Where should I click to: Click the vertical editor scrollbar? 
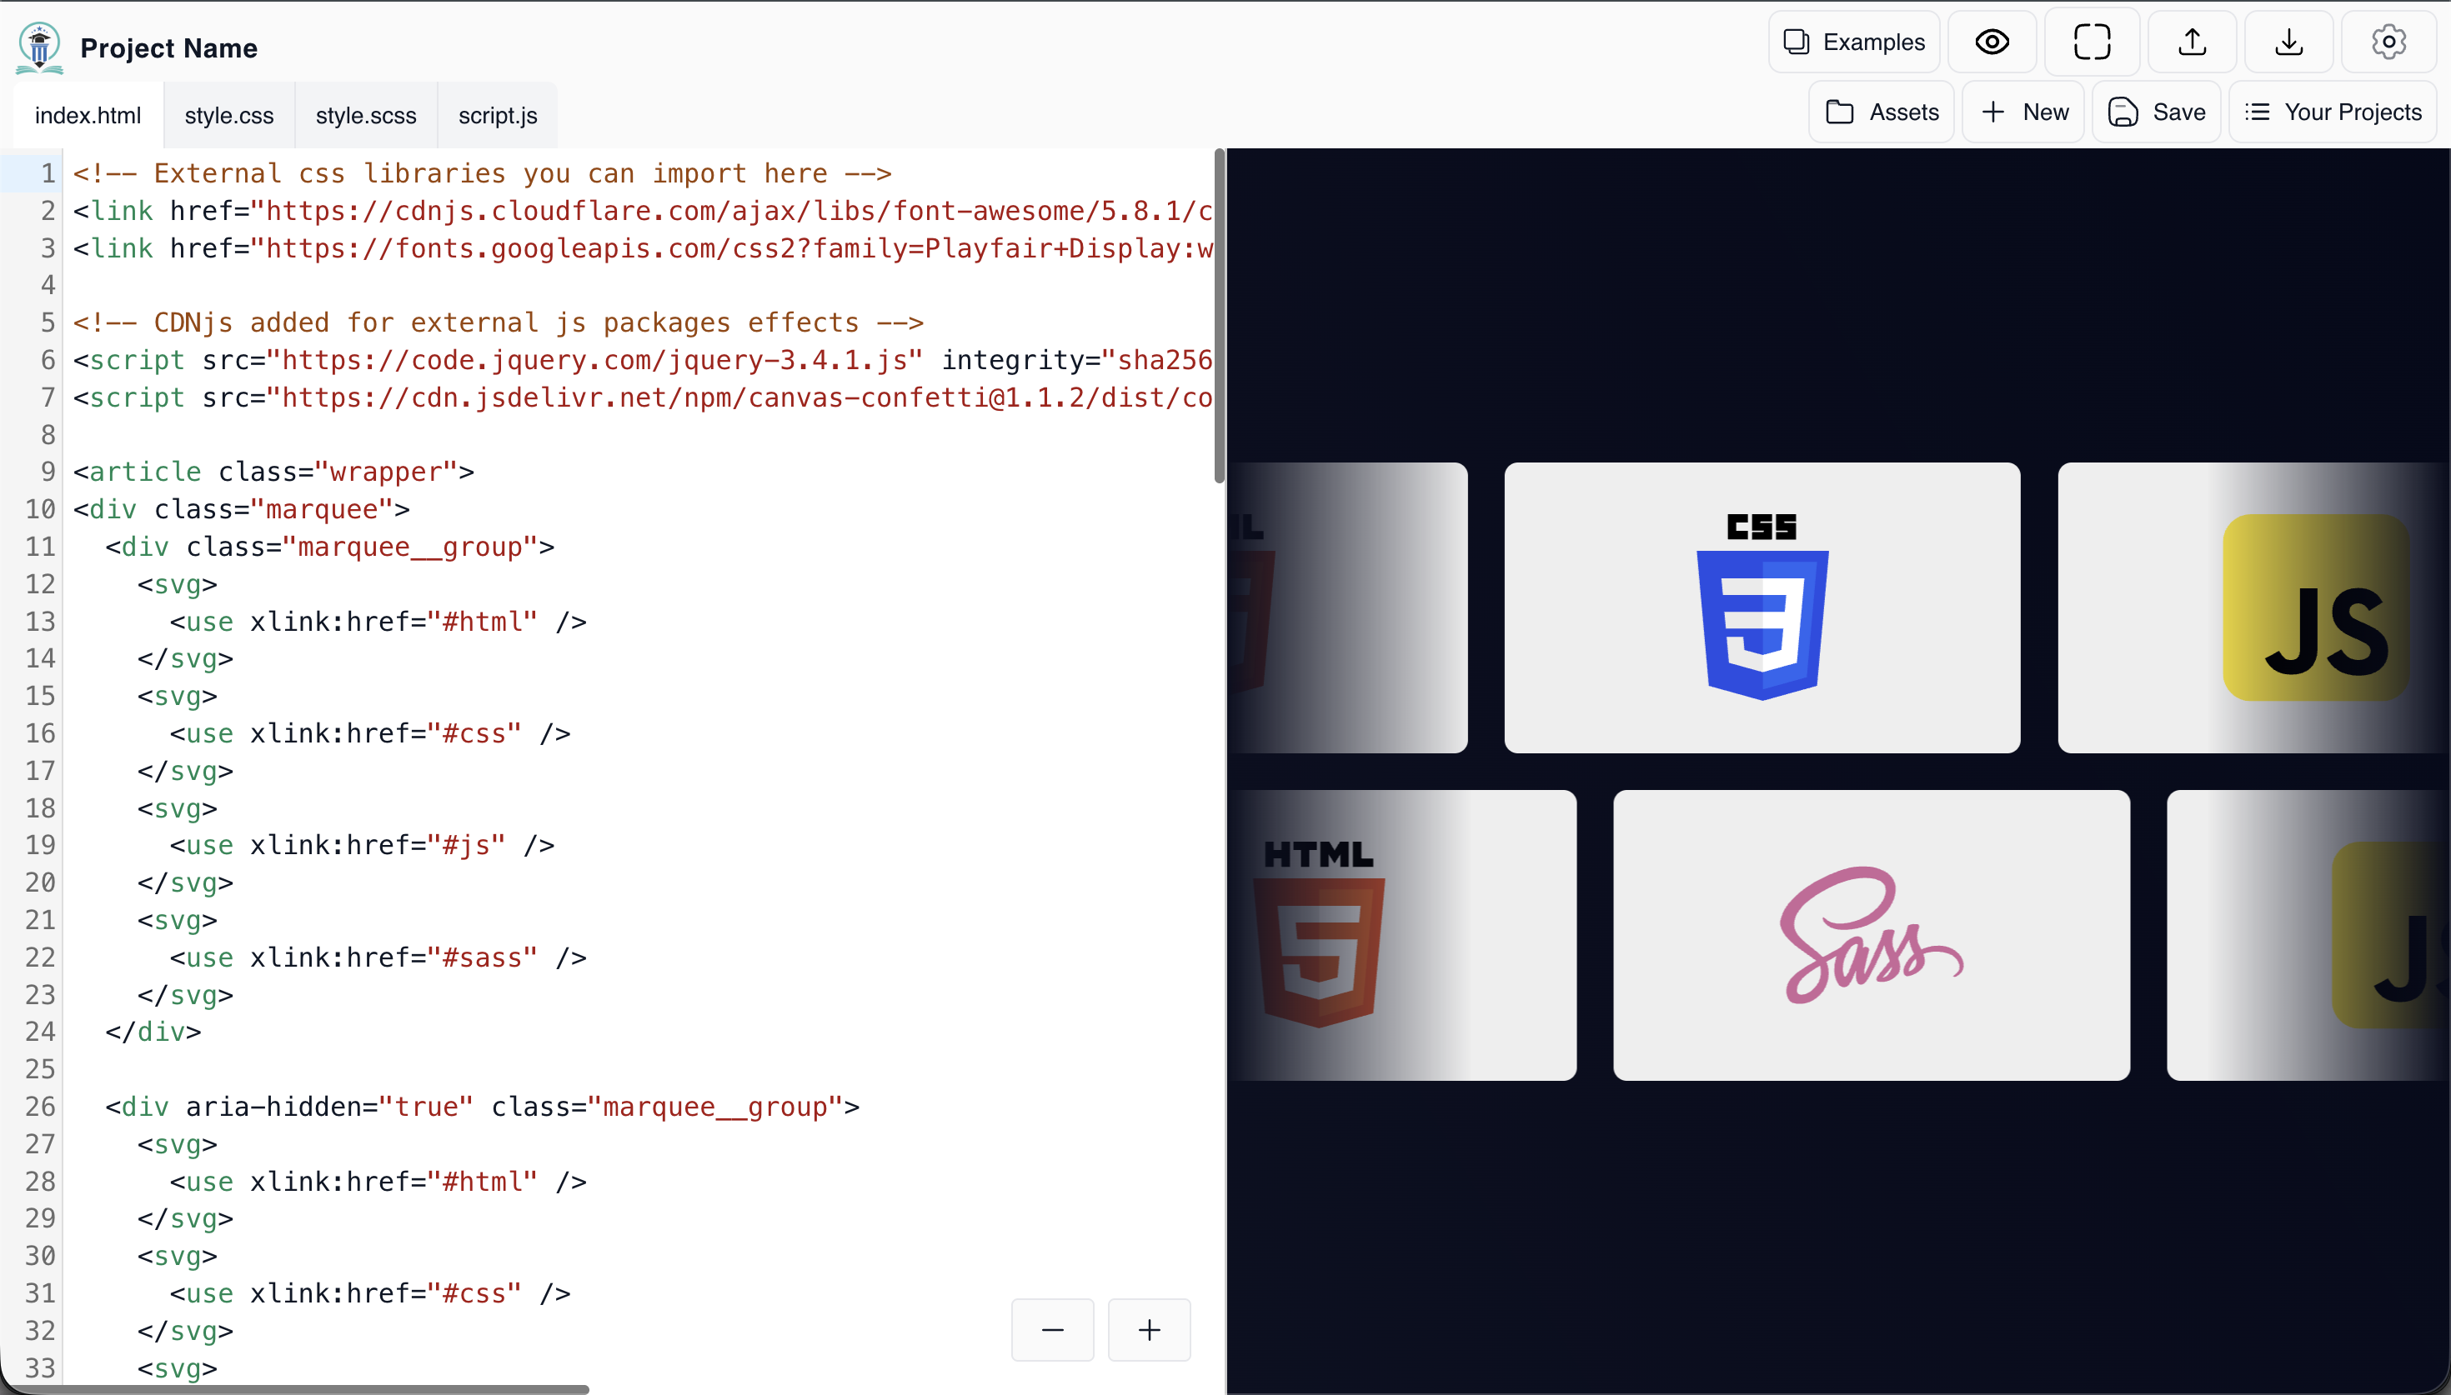click(1219, 316)
